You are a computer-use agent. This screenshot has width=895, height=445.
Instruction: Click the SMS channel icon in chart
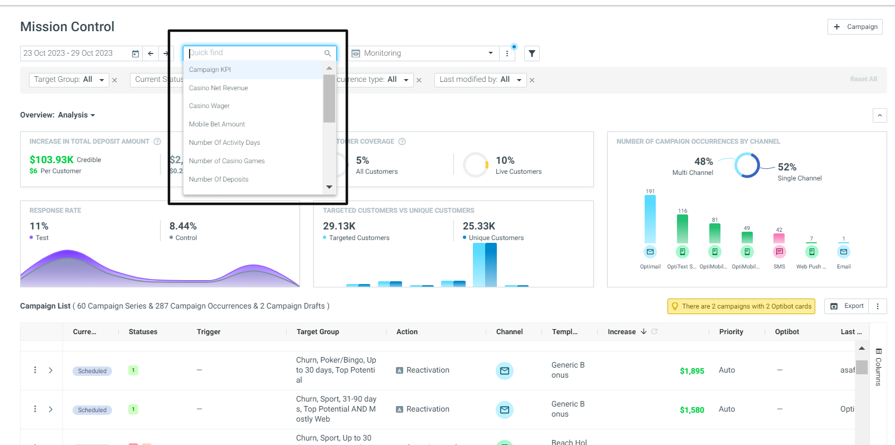click(x=780, y=252)
